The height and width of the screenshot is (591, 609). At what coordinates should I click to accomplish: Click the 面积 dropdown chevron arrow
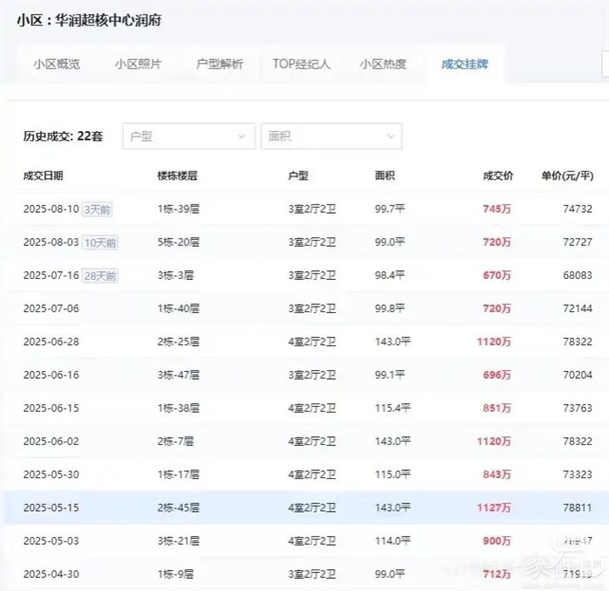tap(391, 136)
